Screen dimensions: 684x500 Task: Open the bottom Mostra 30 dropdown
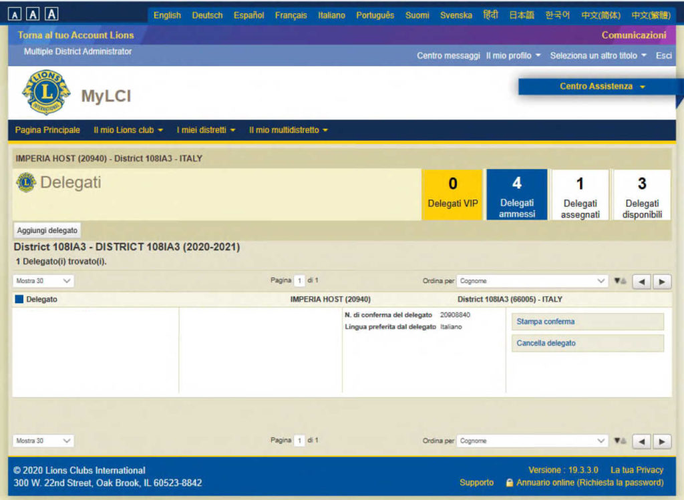coord(43,441)
